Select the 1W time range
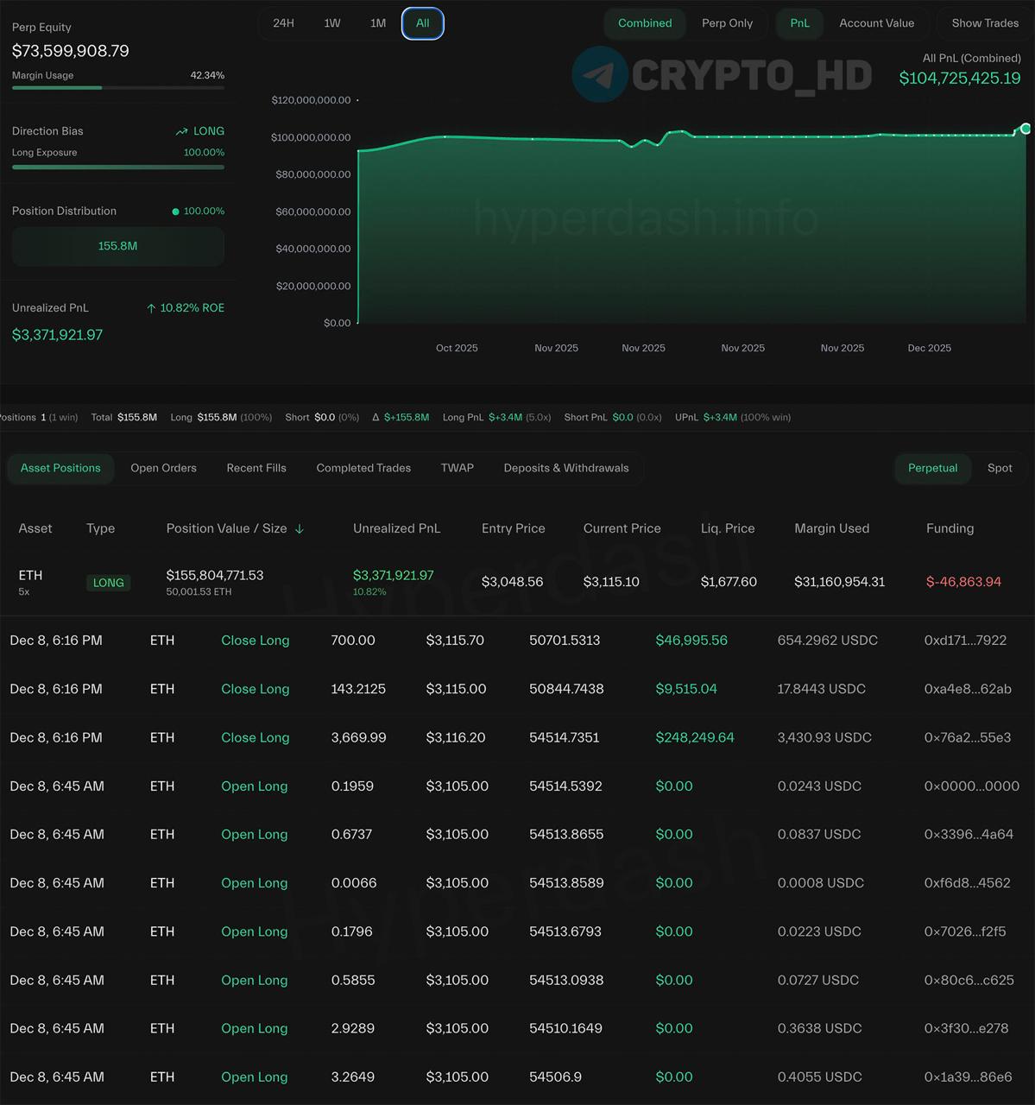Viewport: 1035px width, 1105px height. [x=332, y=23]
